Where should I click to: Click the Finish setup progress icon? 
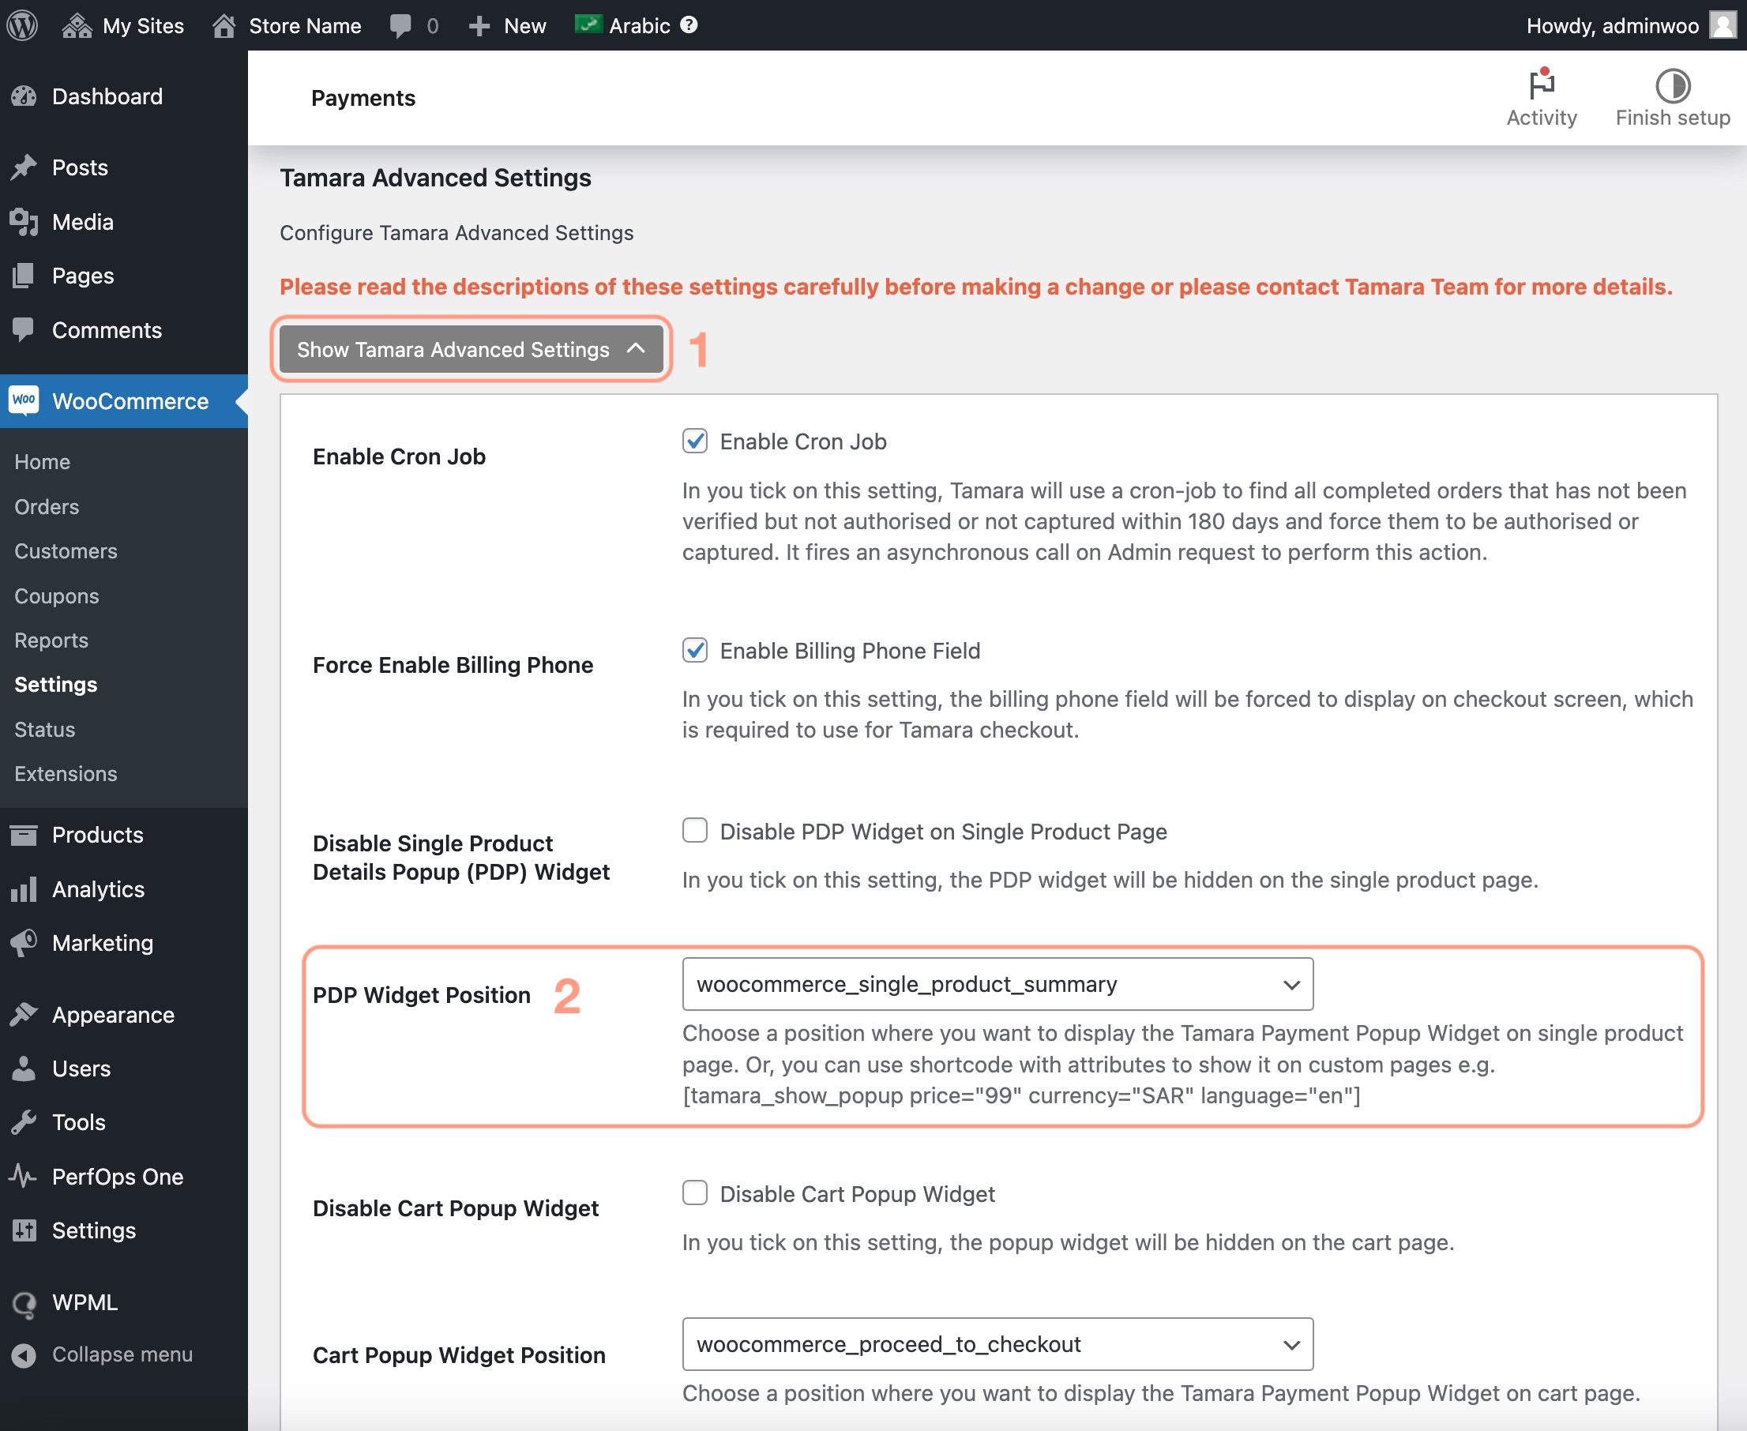1672,86
